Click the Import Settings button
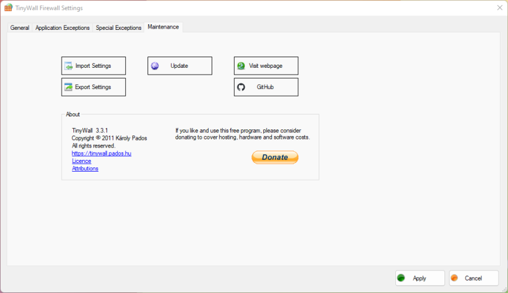This screenshot has width=508, height=293. click(93, 66)
